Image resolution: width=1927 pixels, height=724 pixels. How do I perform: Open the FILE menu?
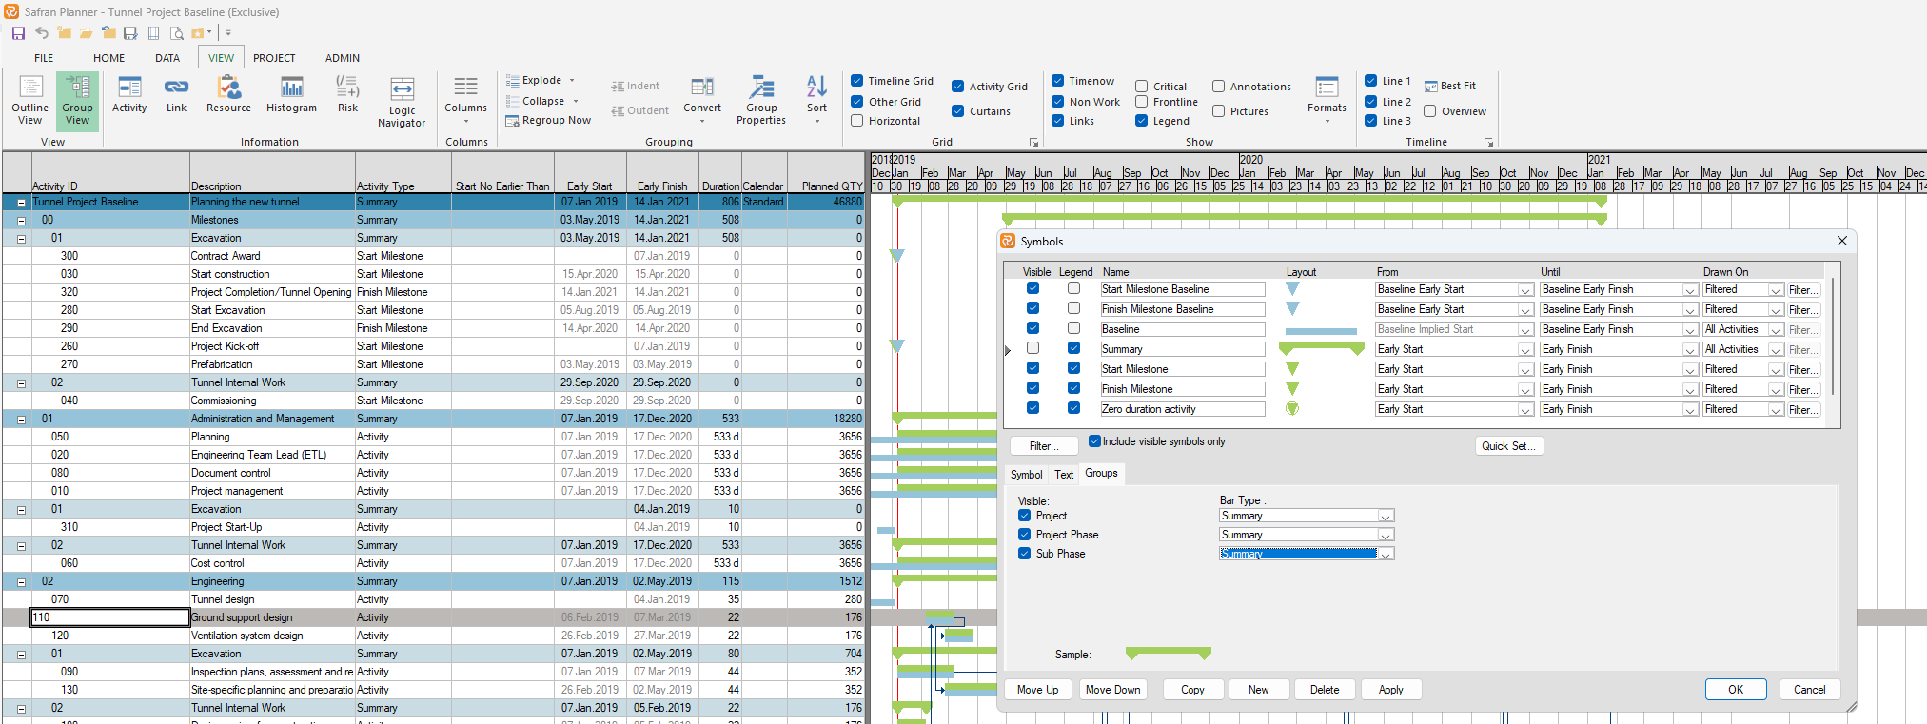(44, 58)
